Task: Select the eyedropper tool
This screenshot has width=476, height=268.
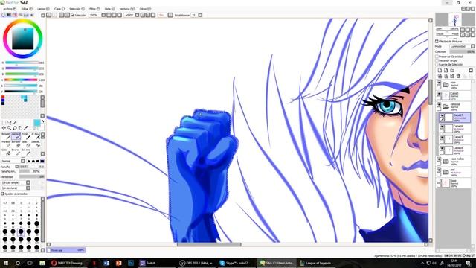Action: pos(25,128)
